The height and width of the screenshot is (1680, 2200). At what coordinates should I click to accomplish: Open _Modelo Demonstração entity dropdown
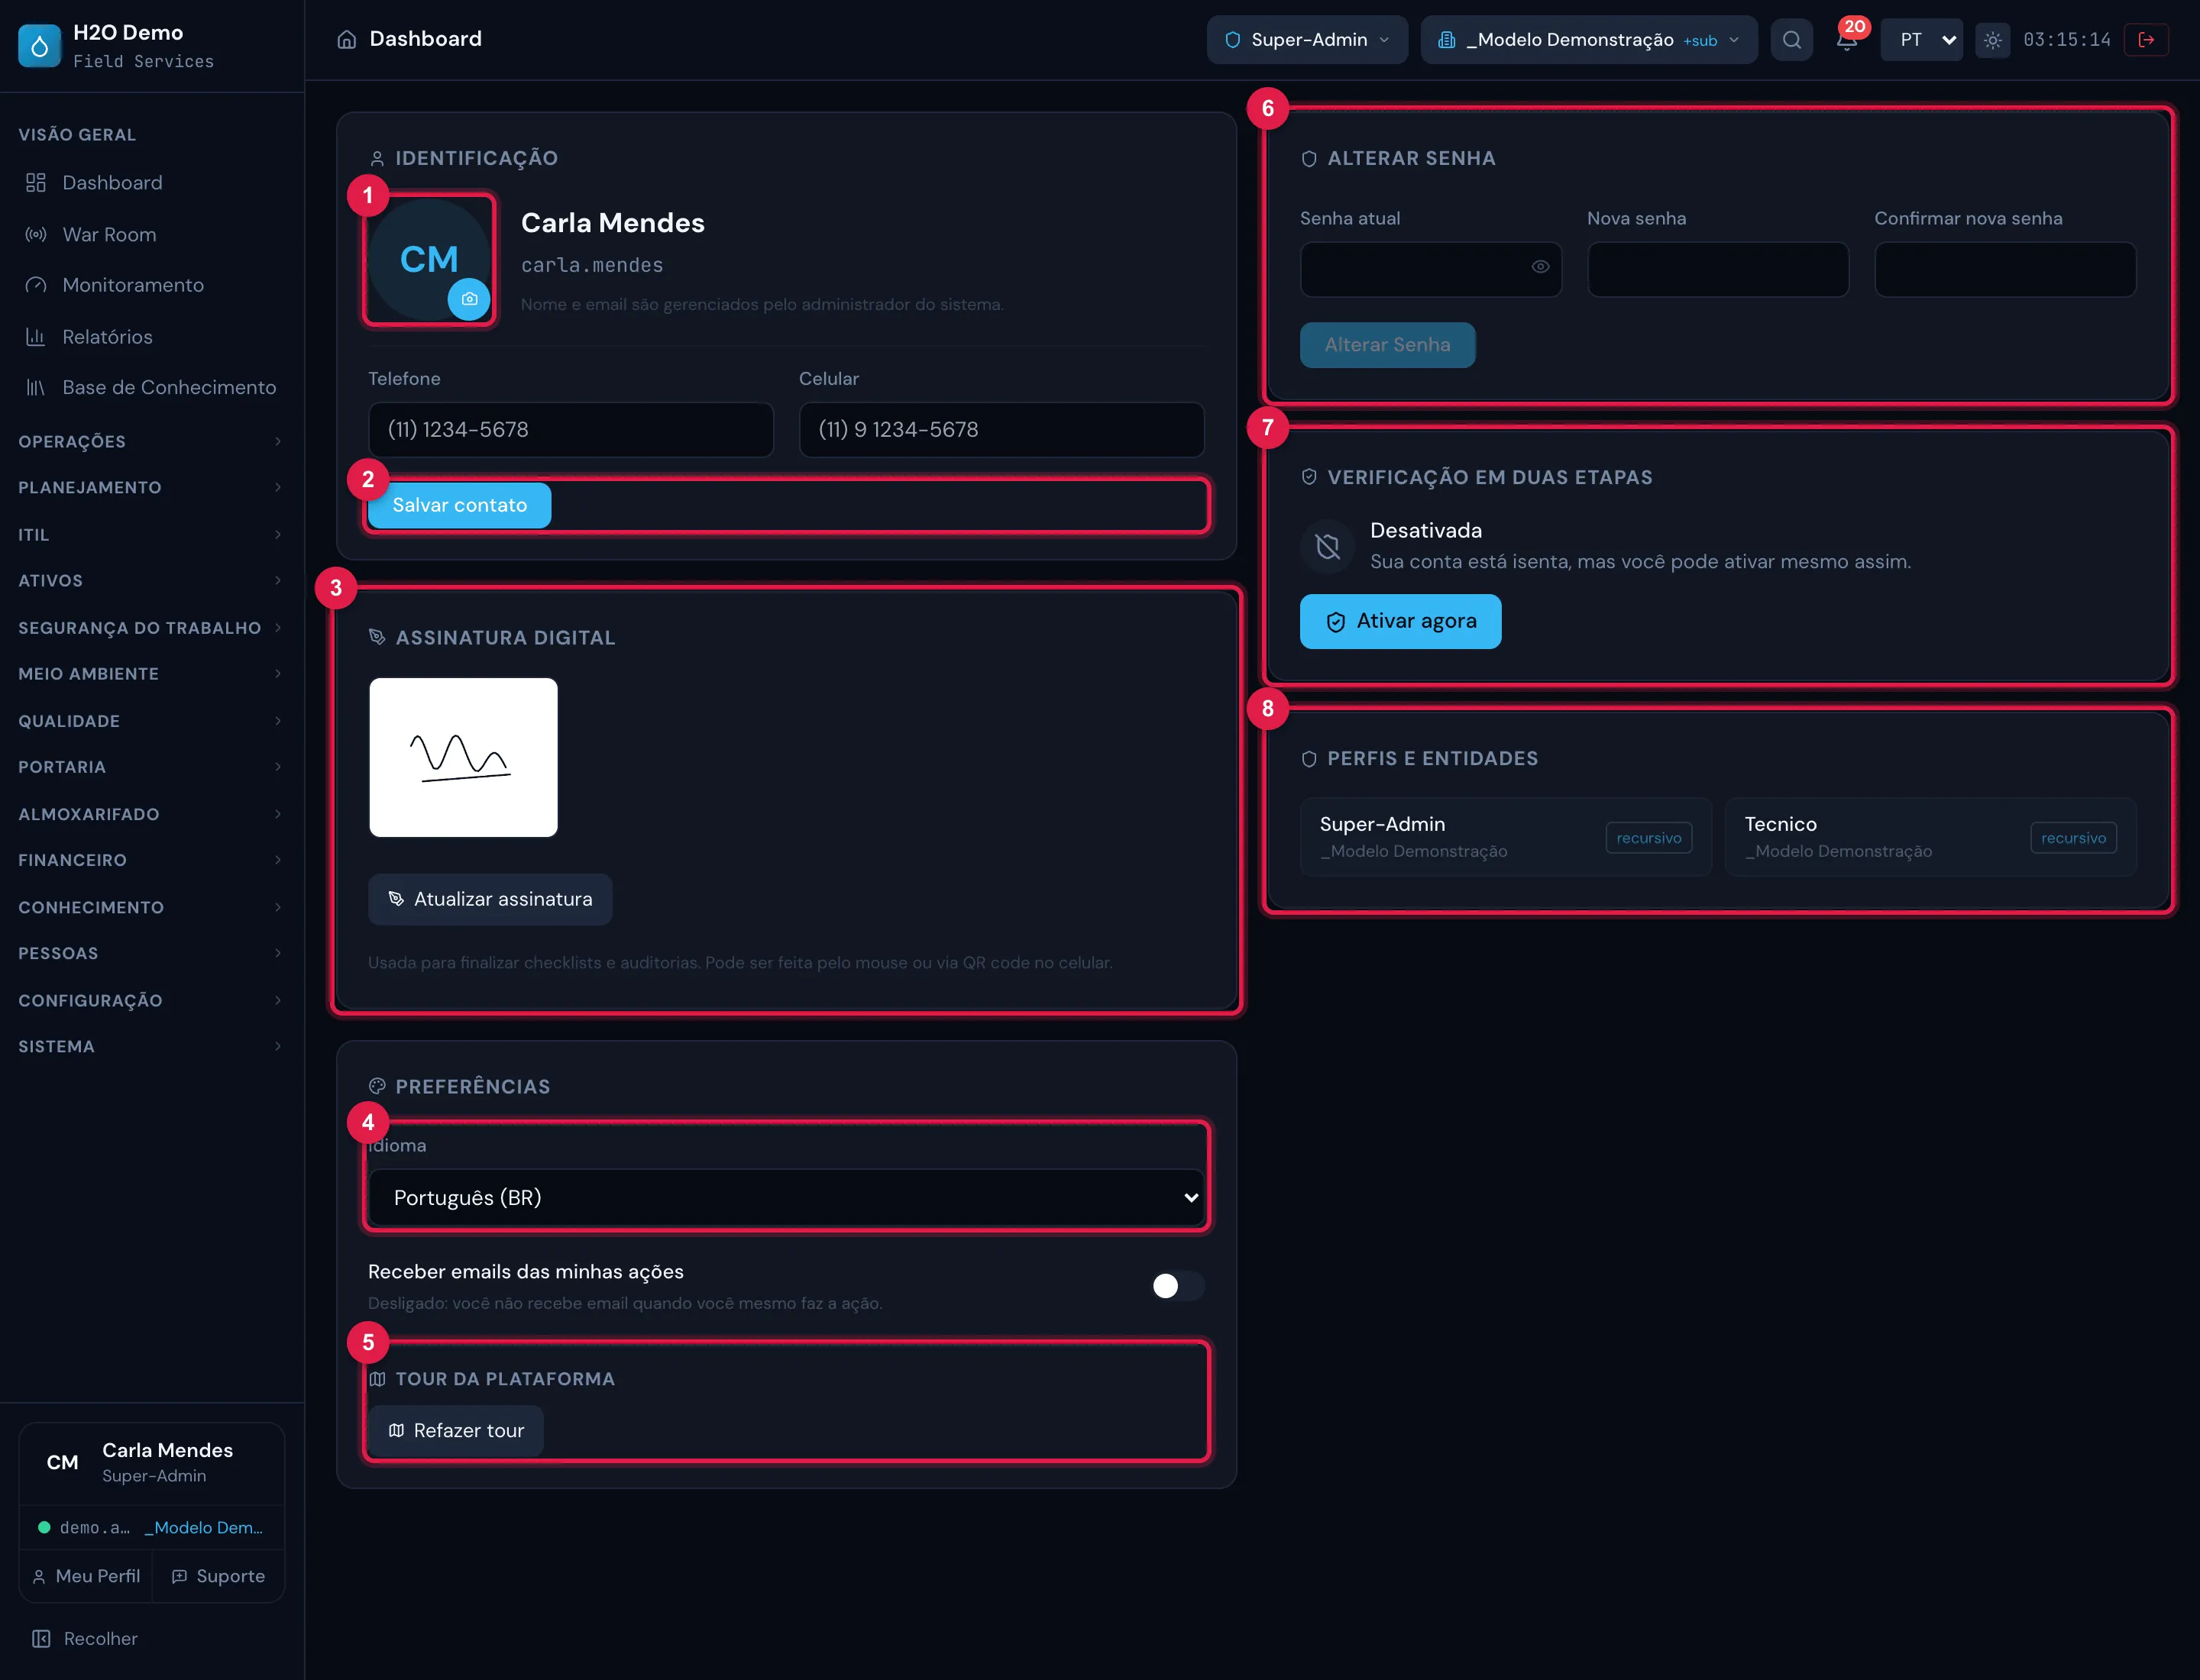pos(1589,40)
